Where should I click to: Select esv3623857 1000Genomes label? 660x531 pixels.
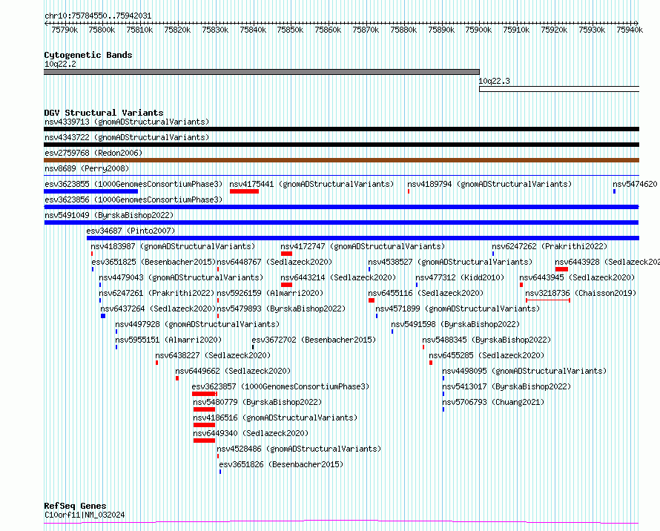280,387
